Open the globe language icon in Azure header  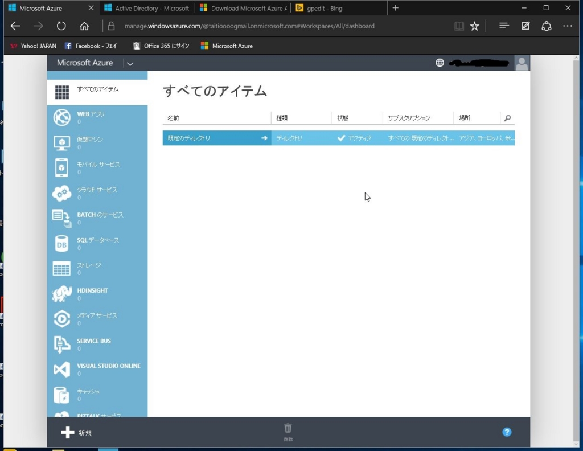440,63
